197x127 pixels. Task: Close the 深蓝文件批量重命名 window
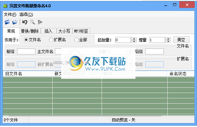[187, 5]
